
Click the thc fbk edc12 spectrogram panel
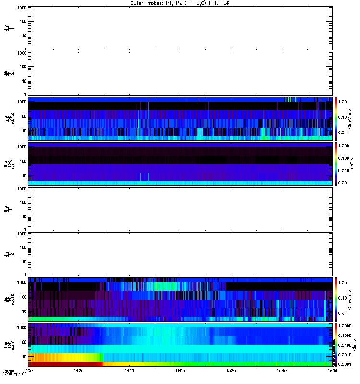(x=180, y=300)
